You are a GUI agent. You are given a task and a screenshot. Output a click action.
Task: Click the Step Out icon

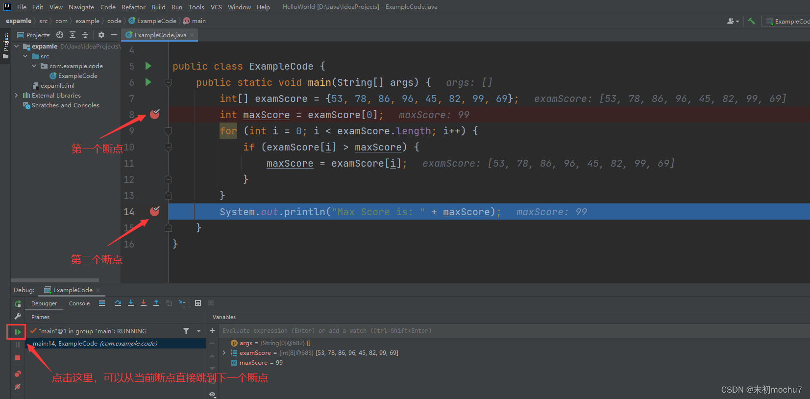[x=156, y=303]
